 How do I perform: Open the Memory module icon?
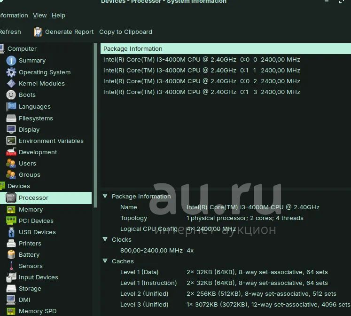pyautogui.click(x=11, y=210)
